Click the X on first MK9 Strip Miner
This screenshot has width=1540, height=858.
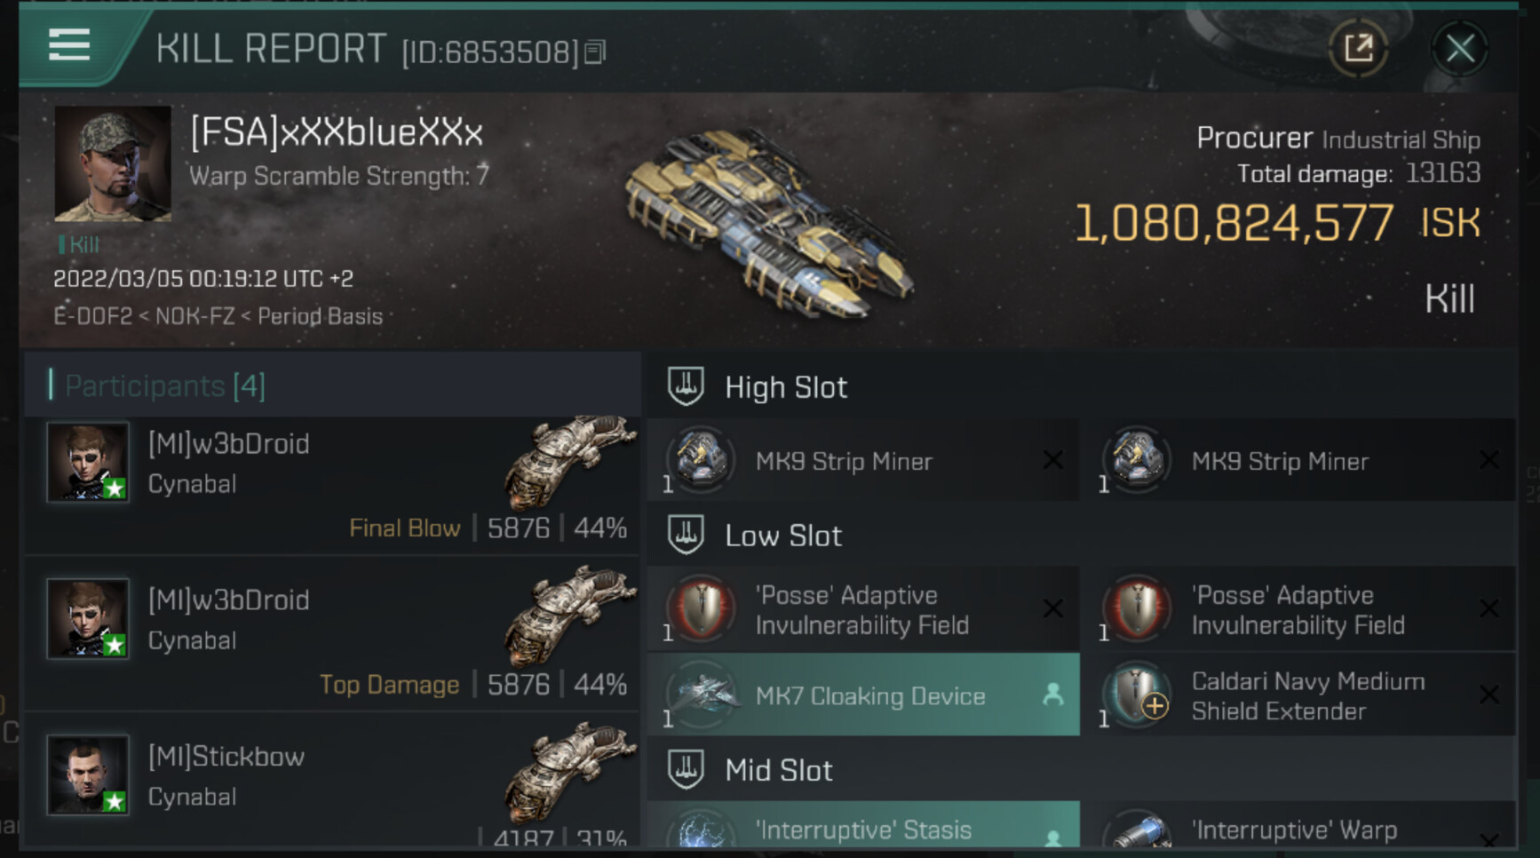point(1053,460)
